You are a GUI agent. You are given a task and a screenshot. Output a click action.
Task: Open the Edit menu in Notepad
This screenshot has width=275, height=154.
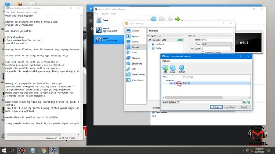pyautogui.click(x=13, y=12)
